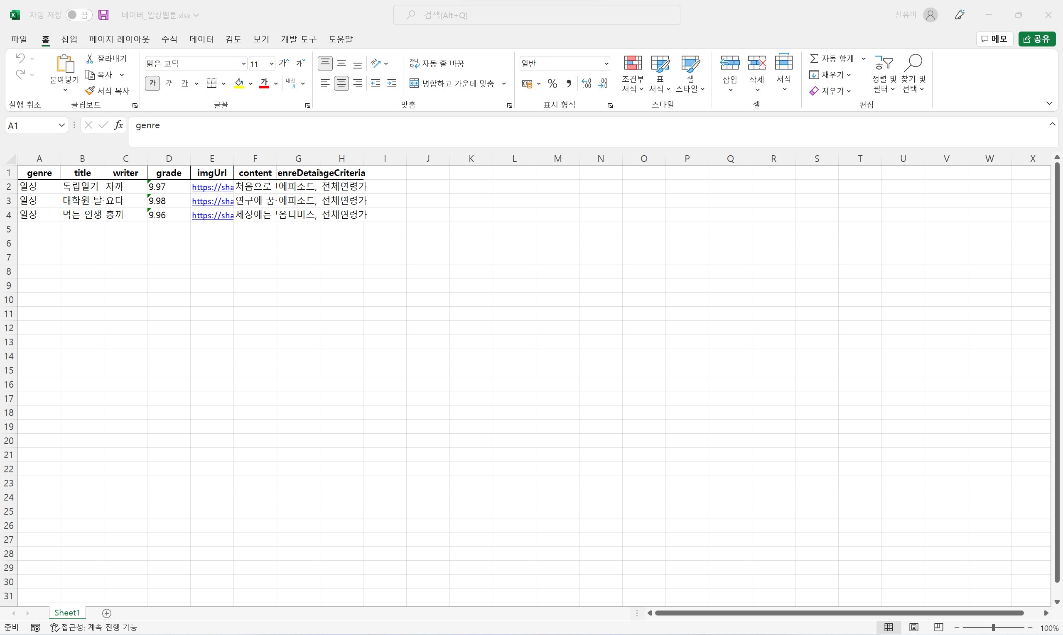
Task: Toggle the AutoSave (자동 저장) switch
Action: pyautogui.click(x=79, y=15)
